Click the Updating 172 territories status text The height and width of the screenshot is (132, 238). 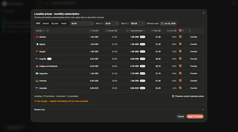click(56, 96)
